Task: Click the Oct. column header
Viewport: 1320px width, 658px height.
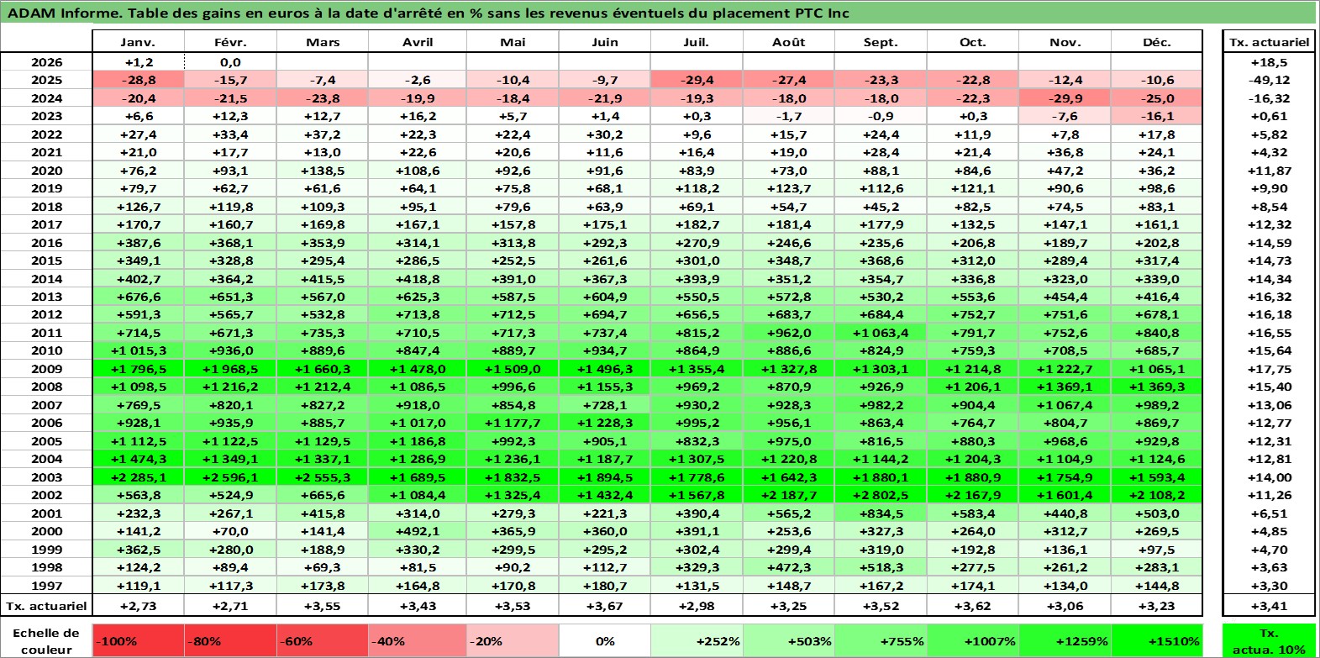Action: [x=973, y=42]
